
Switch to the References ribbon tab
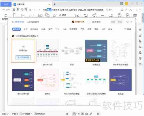(62, 10)
